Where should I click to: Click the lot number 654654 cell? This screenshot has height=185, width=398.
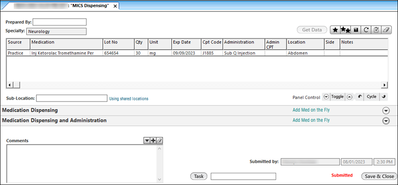point(118,53)
